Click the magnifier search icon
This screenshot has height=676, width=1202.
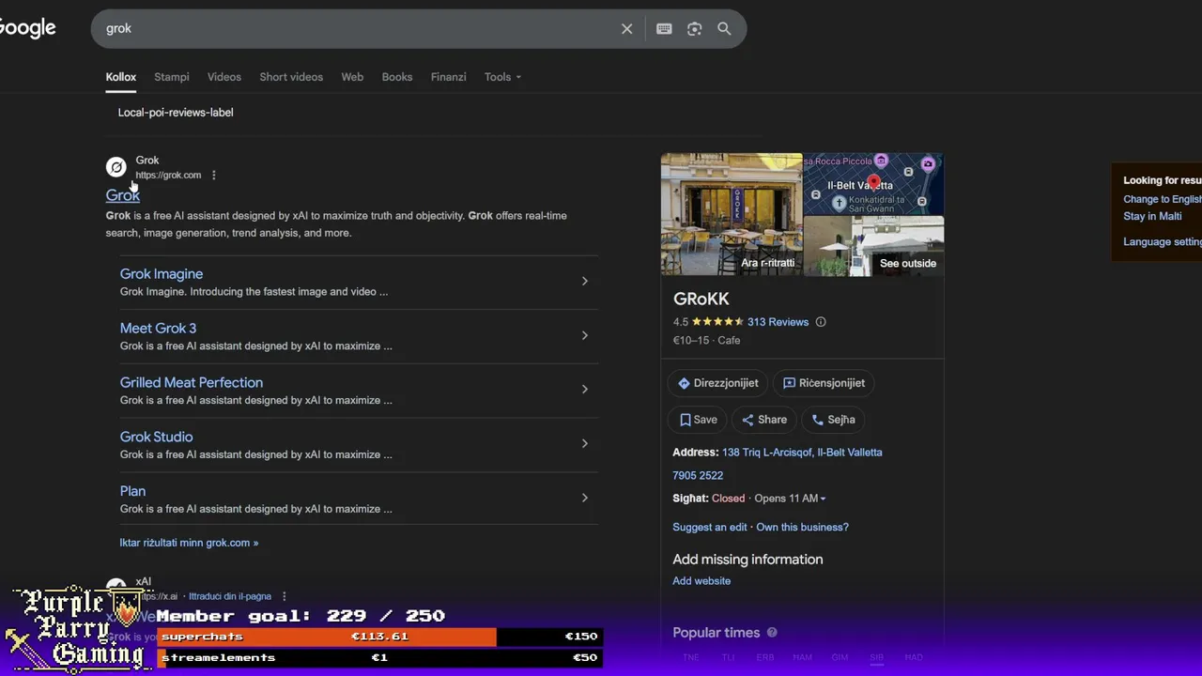coord(724,29)
